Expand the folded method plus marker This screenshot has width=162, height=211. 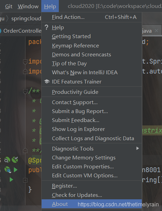click(25, 180)
